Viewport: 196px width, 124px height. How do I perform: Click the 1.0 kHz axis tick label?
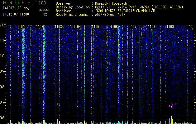coord(2,56)
